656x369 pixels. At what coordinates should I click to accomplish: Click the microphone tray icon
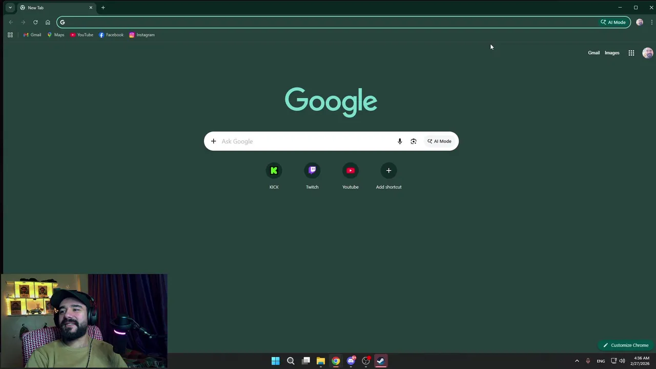588,361
